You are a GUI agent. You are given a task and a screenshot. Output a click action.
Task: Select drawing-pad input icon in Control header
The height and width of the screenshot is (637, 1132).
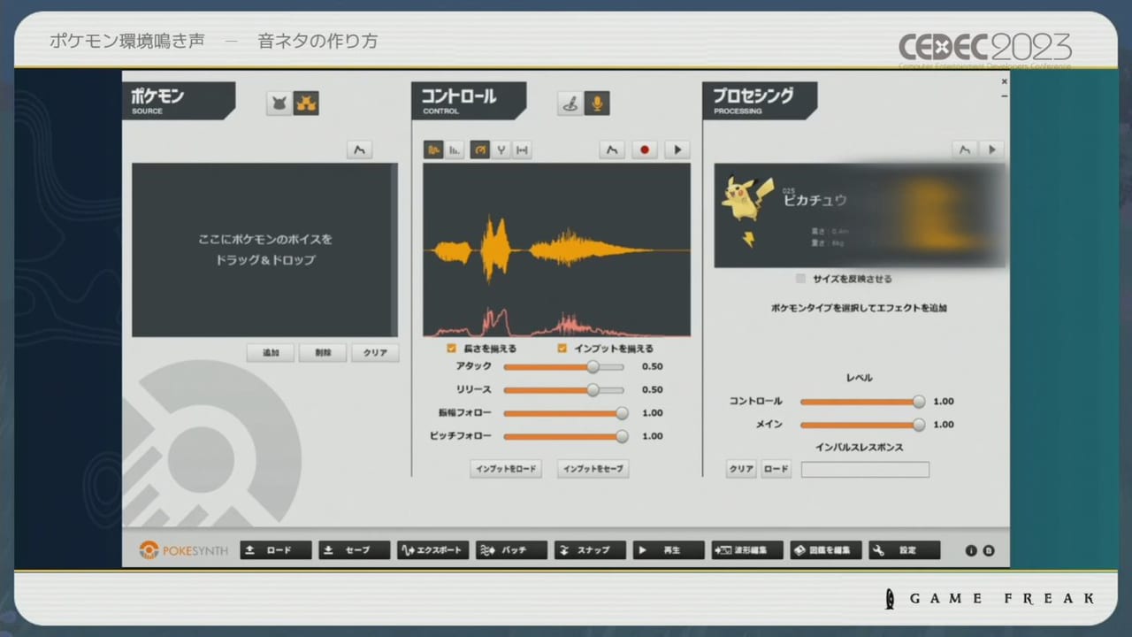click(571, 104)
